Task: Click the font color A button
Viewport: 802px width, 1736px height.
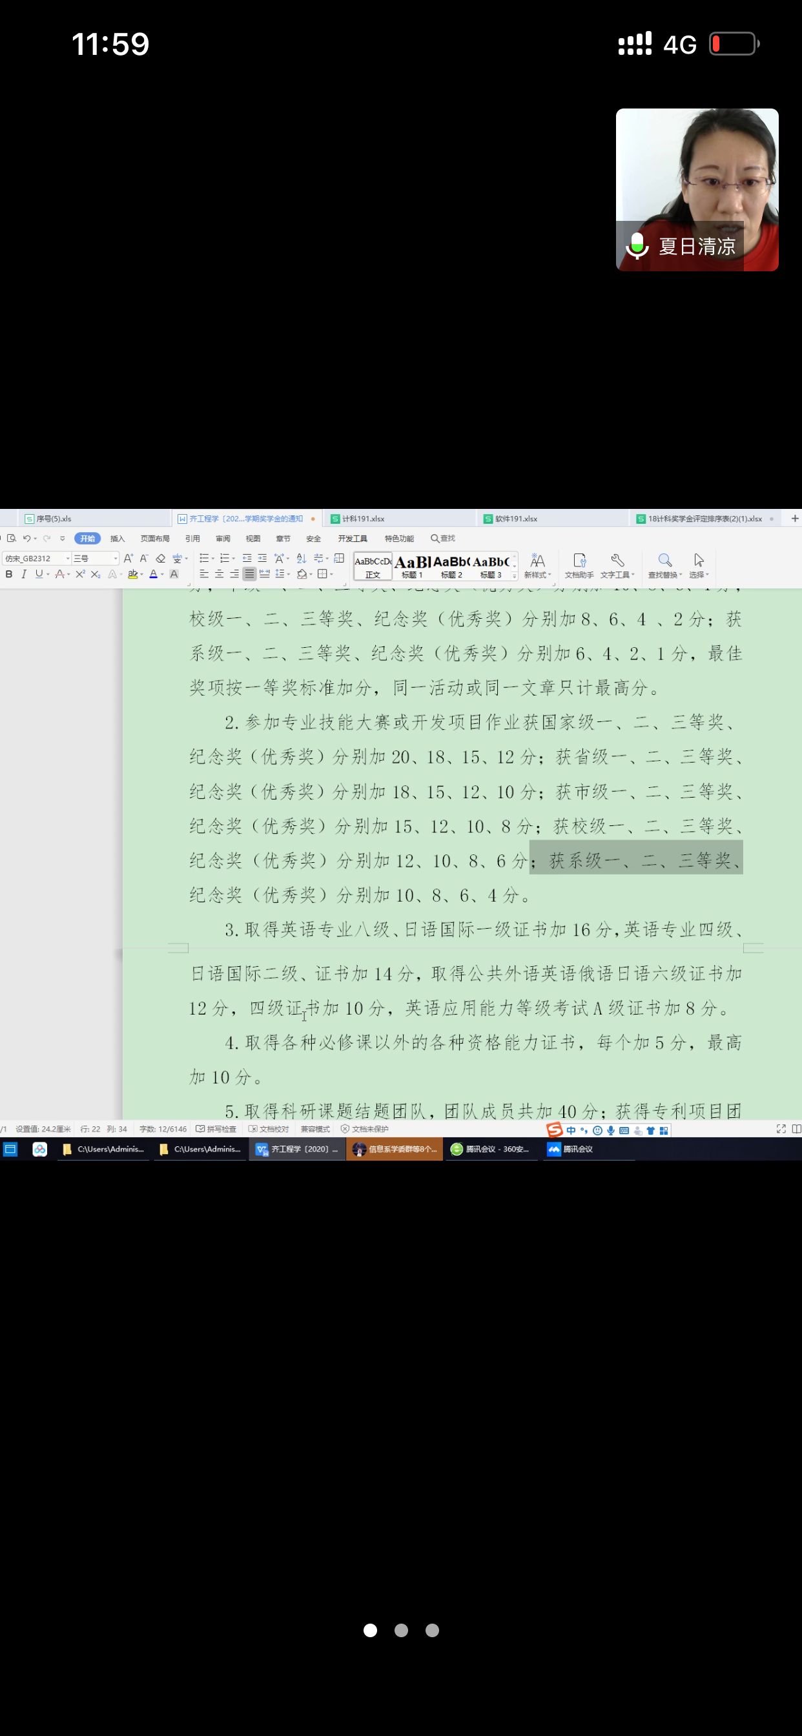Action: coord(153,574)
